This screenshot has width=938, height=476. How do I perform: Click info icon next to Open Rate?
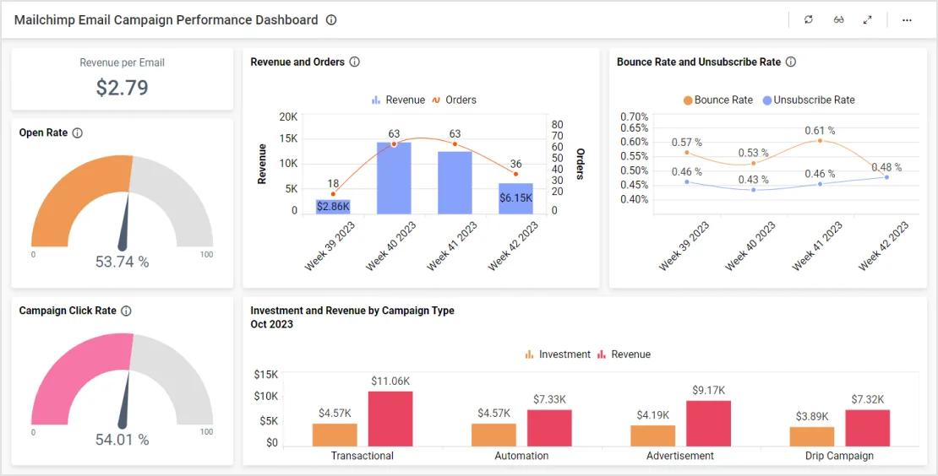(77, 133)
